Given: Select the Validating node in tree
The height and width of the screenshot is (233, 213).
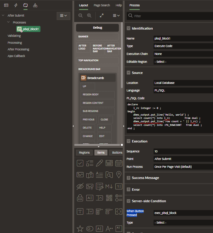Looking at the screenshot, I should click(x=14, y=36).
